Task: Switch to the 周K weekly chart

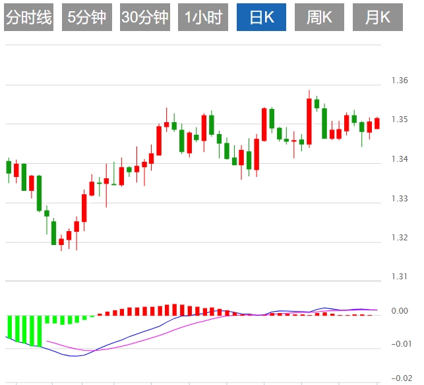Action: tap(319, 17)
